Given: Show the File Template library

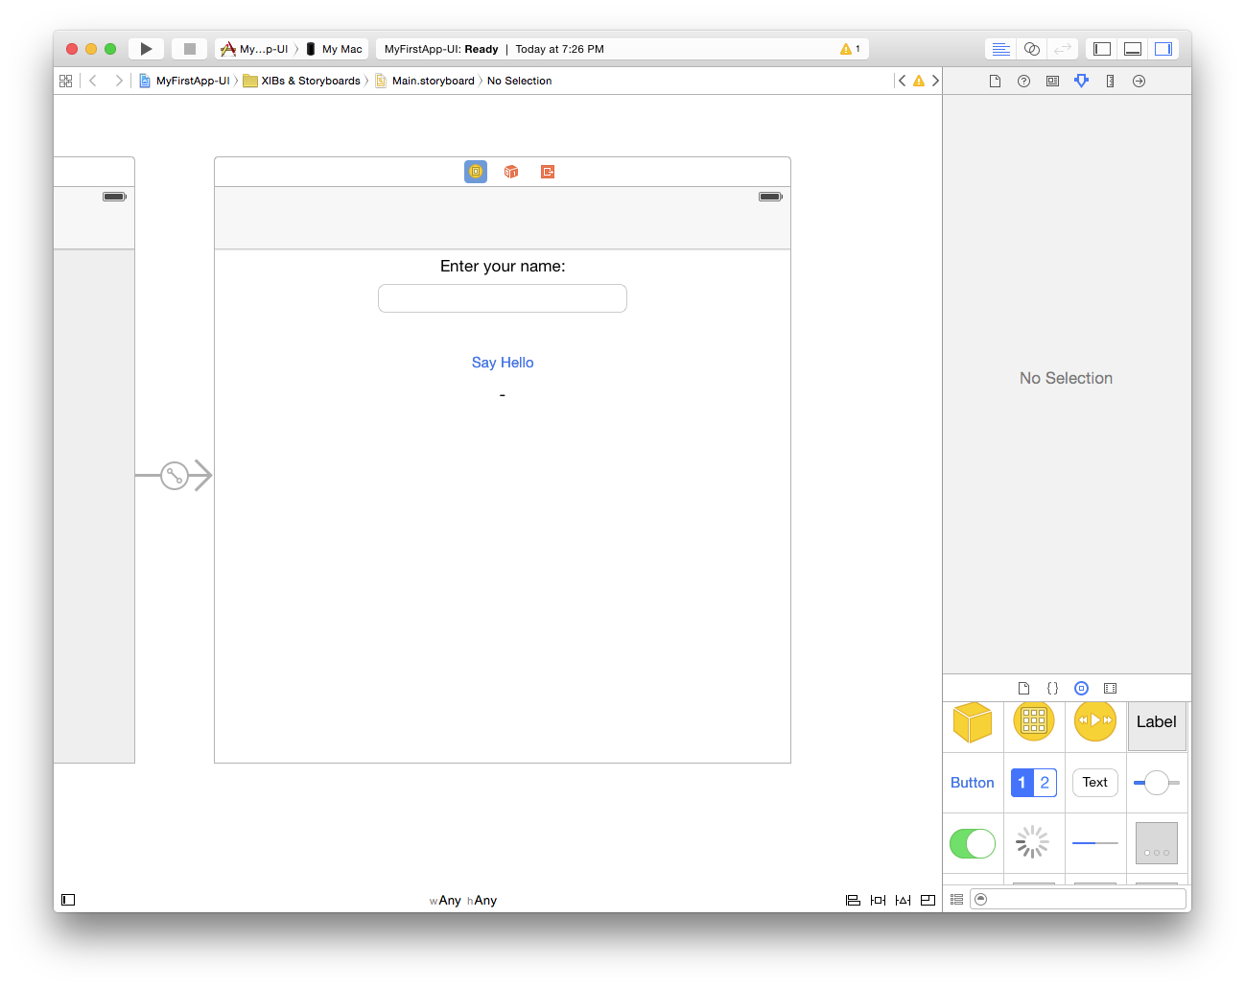Looking at the screenshot, I should click(x=1023, y=688).
